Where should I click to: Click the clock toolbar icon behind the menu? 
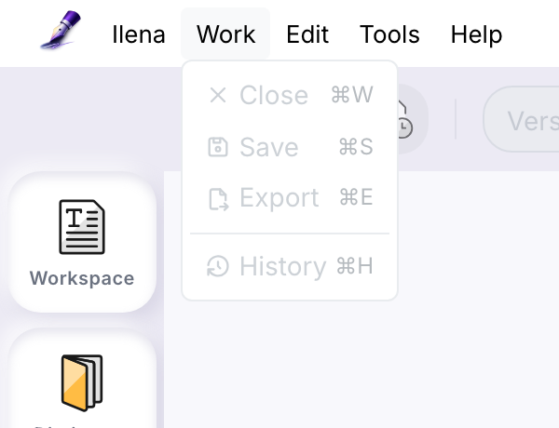[404, 119]
